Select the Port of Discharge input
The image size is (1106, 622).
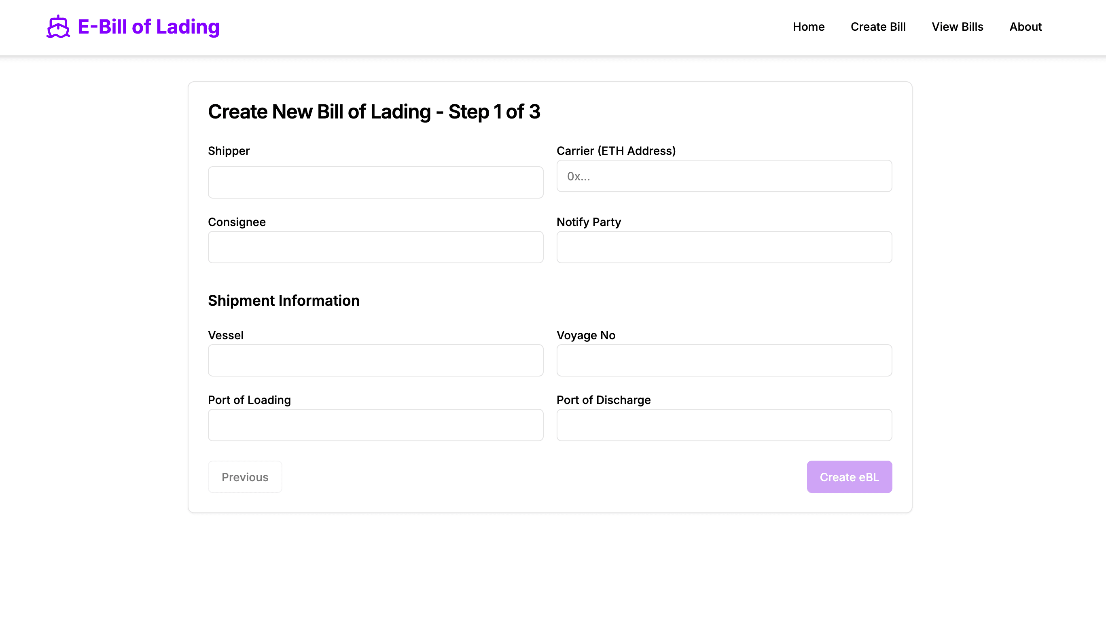724,425
